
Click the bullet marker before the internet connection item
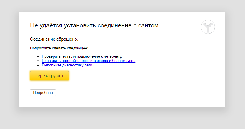coord(38,56)
